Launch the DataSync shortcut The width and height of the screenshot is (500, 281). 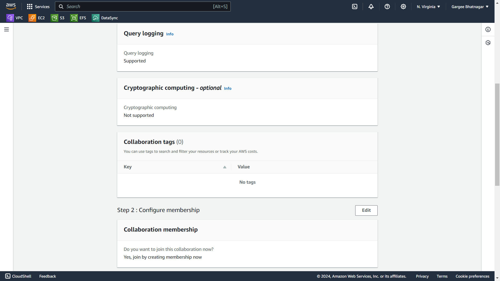pos(105,18)
